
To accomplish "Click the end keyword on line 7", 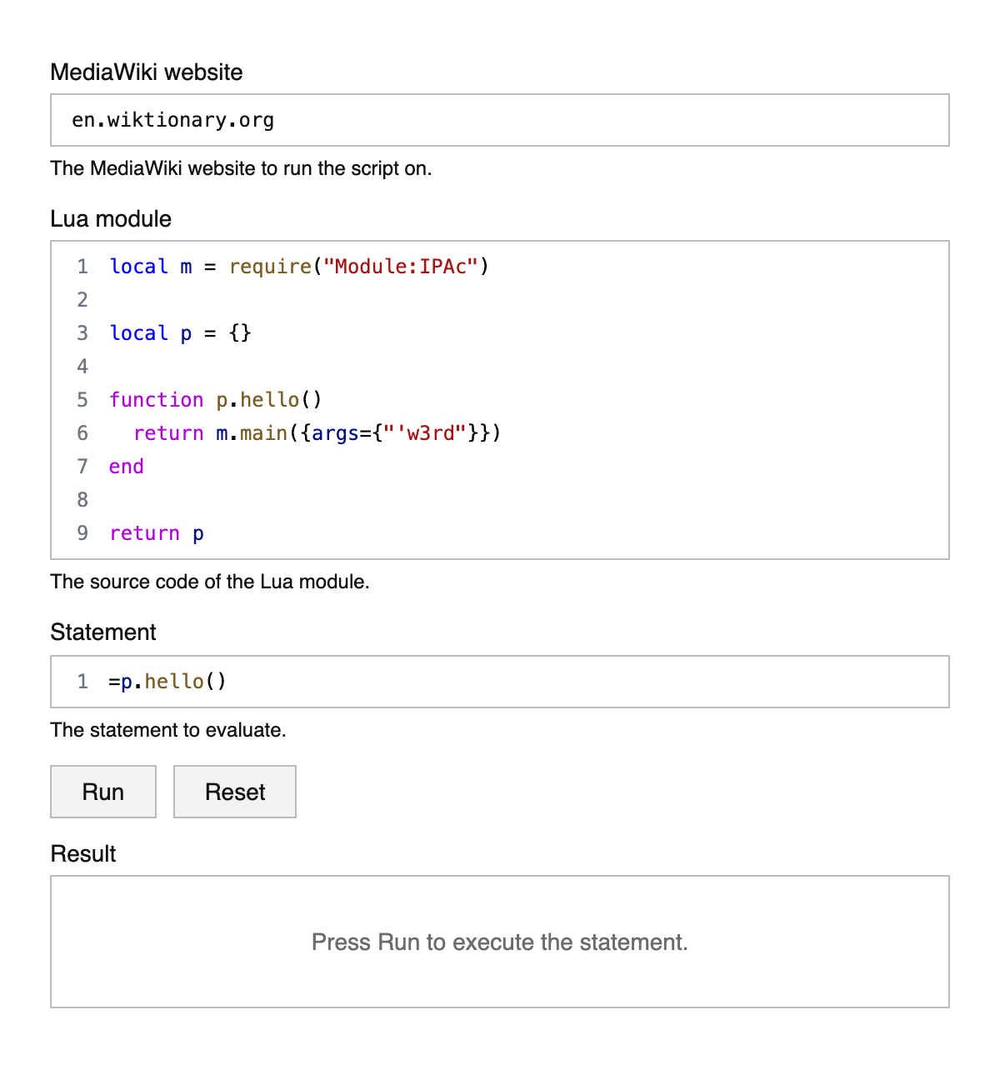I will point(126,466).
